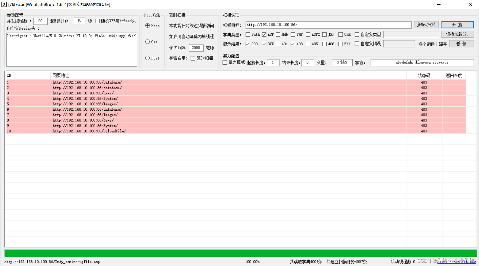
Task: Check the 401 result display checkbox
Action: pyautogui.click(x=278, y=44)
